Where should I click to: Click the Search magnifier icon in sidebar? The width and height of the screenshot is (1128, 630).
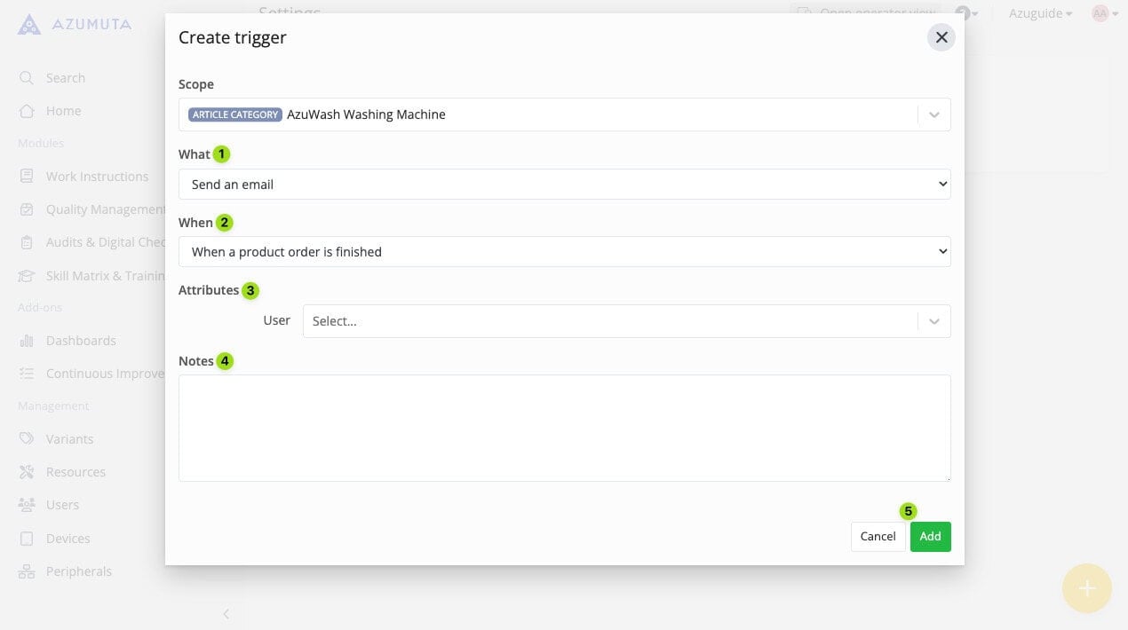click(x=27, y=78)
